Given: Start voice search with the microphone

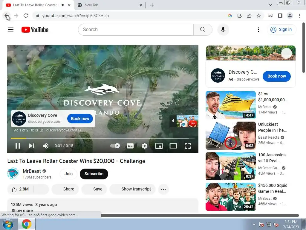Looking at the screenshot, I should pos(223,30).
